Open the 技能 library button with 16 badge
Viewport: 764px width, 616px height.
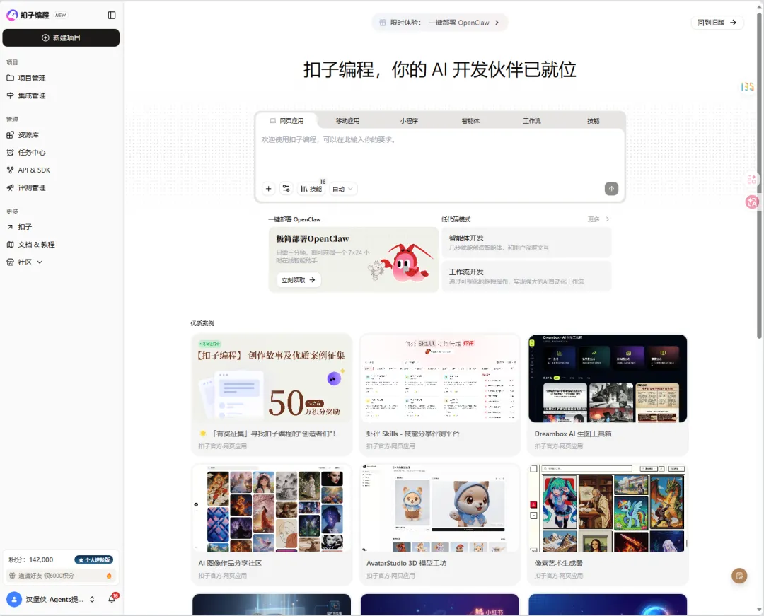tap(311, 188)
